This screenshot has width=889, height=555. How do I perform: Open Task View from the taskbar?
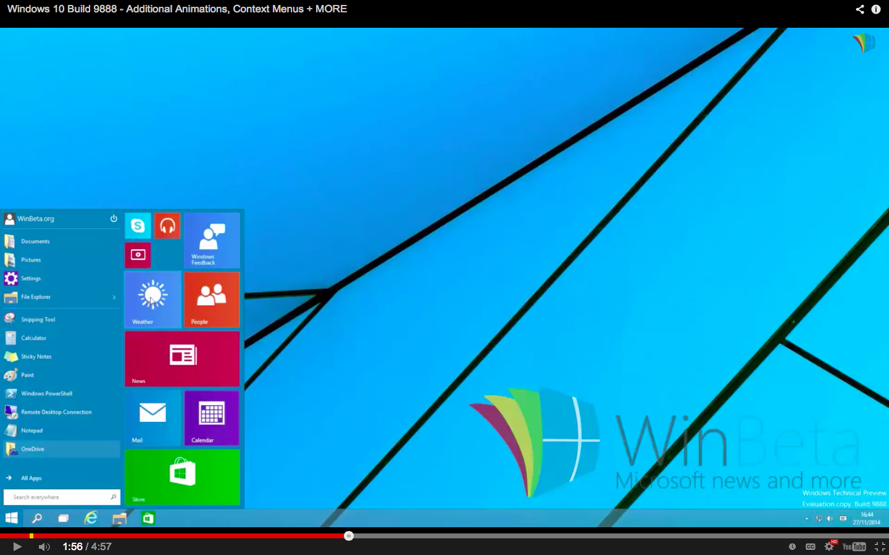63,518
